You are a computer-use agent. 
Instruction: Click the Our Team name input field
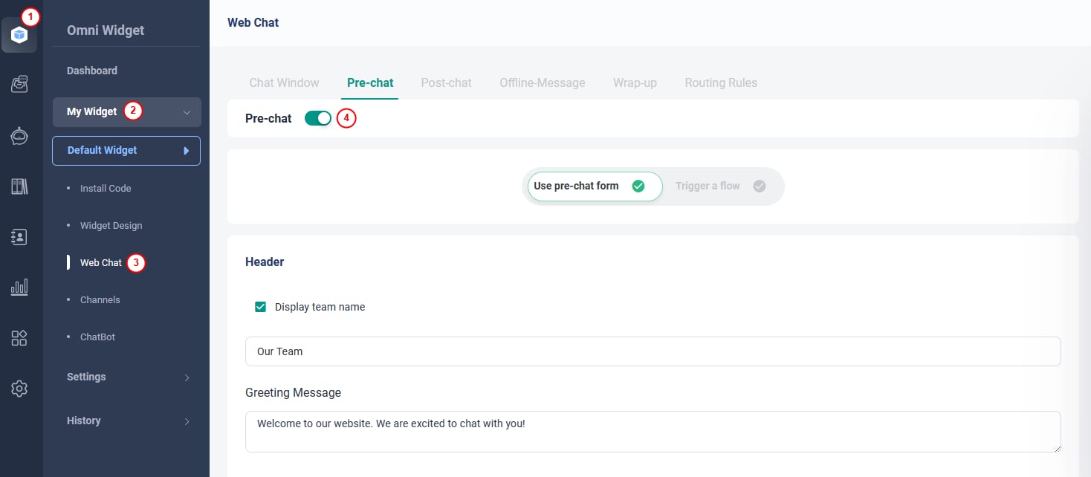653,351
